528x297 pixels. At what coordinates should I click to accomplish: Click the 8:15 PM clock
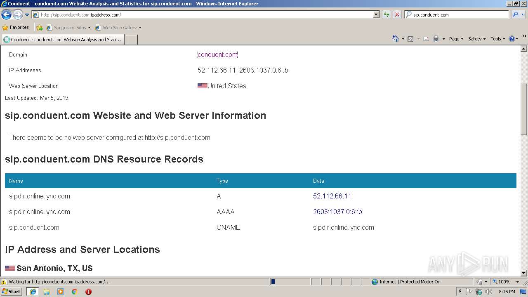(507, 292)
